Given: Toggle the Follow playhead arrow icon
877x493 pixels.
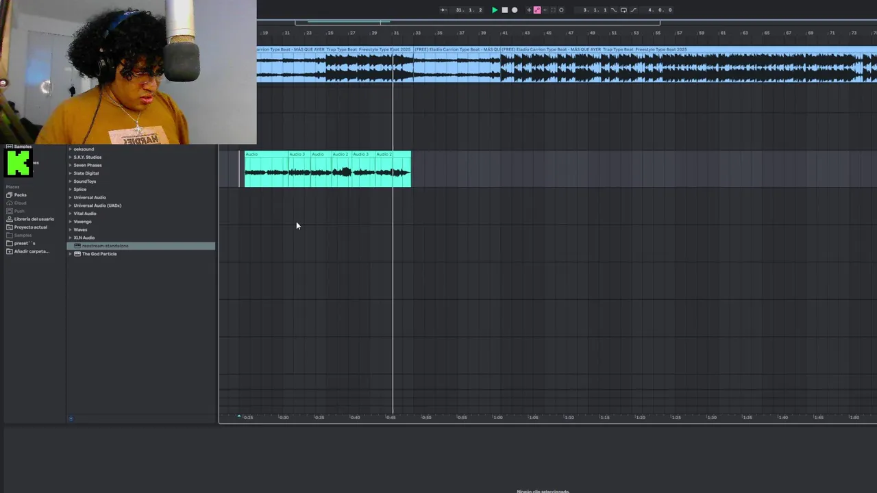Looking at the screenshot, I should [443, 10].
